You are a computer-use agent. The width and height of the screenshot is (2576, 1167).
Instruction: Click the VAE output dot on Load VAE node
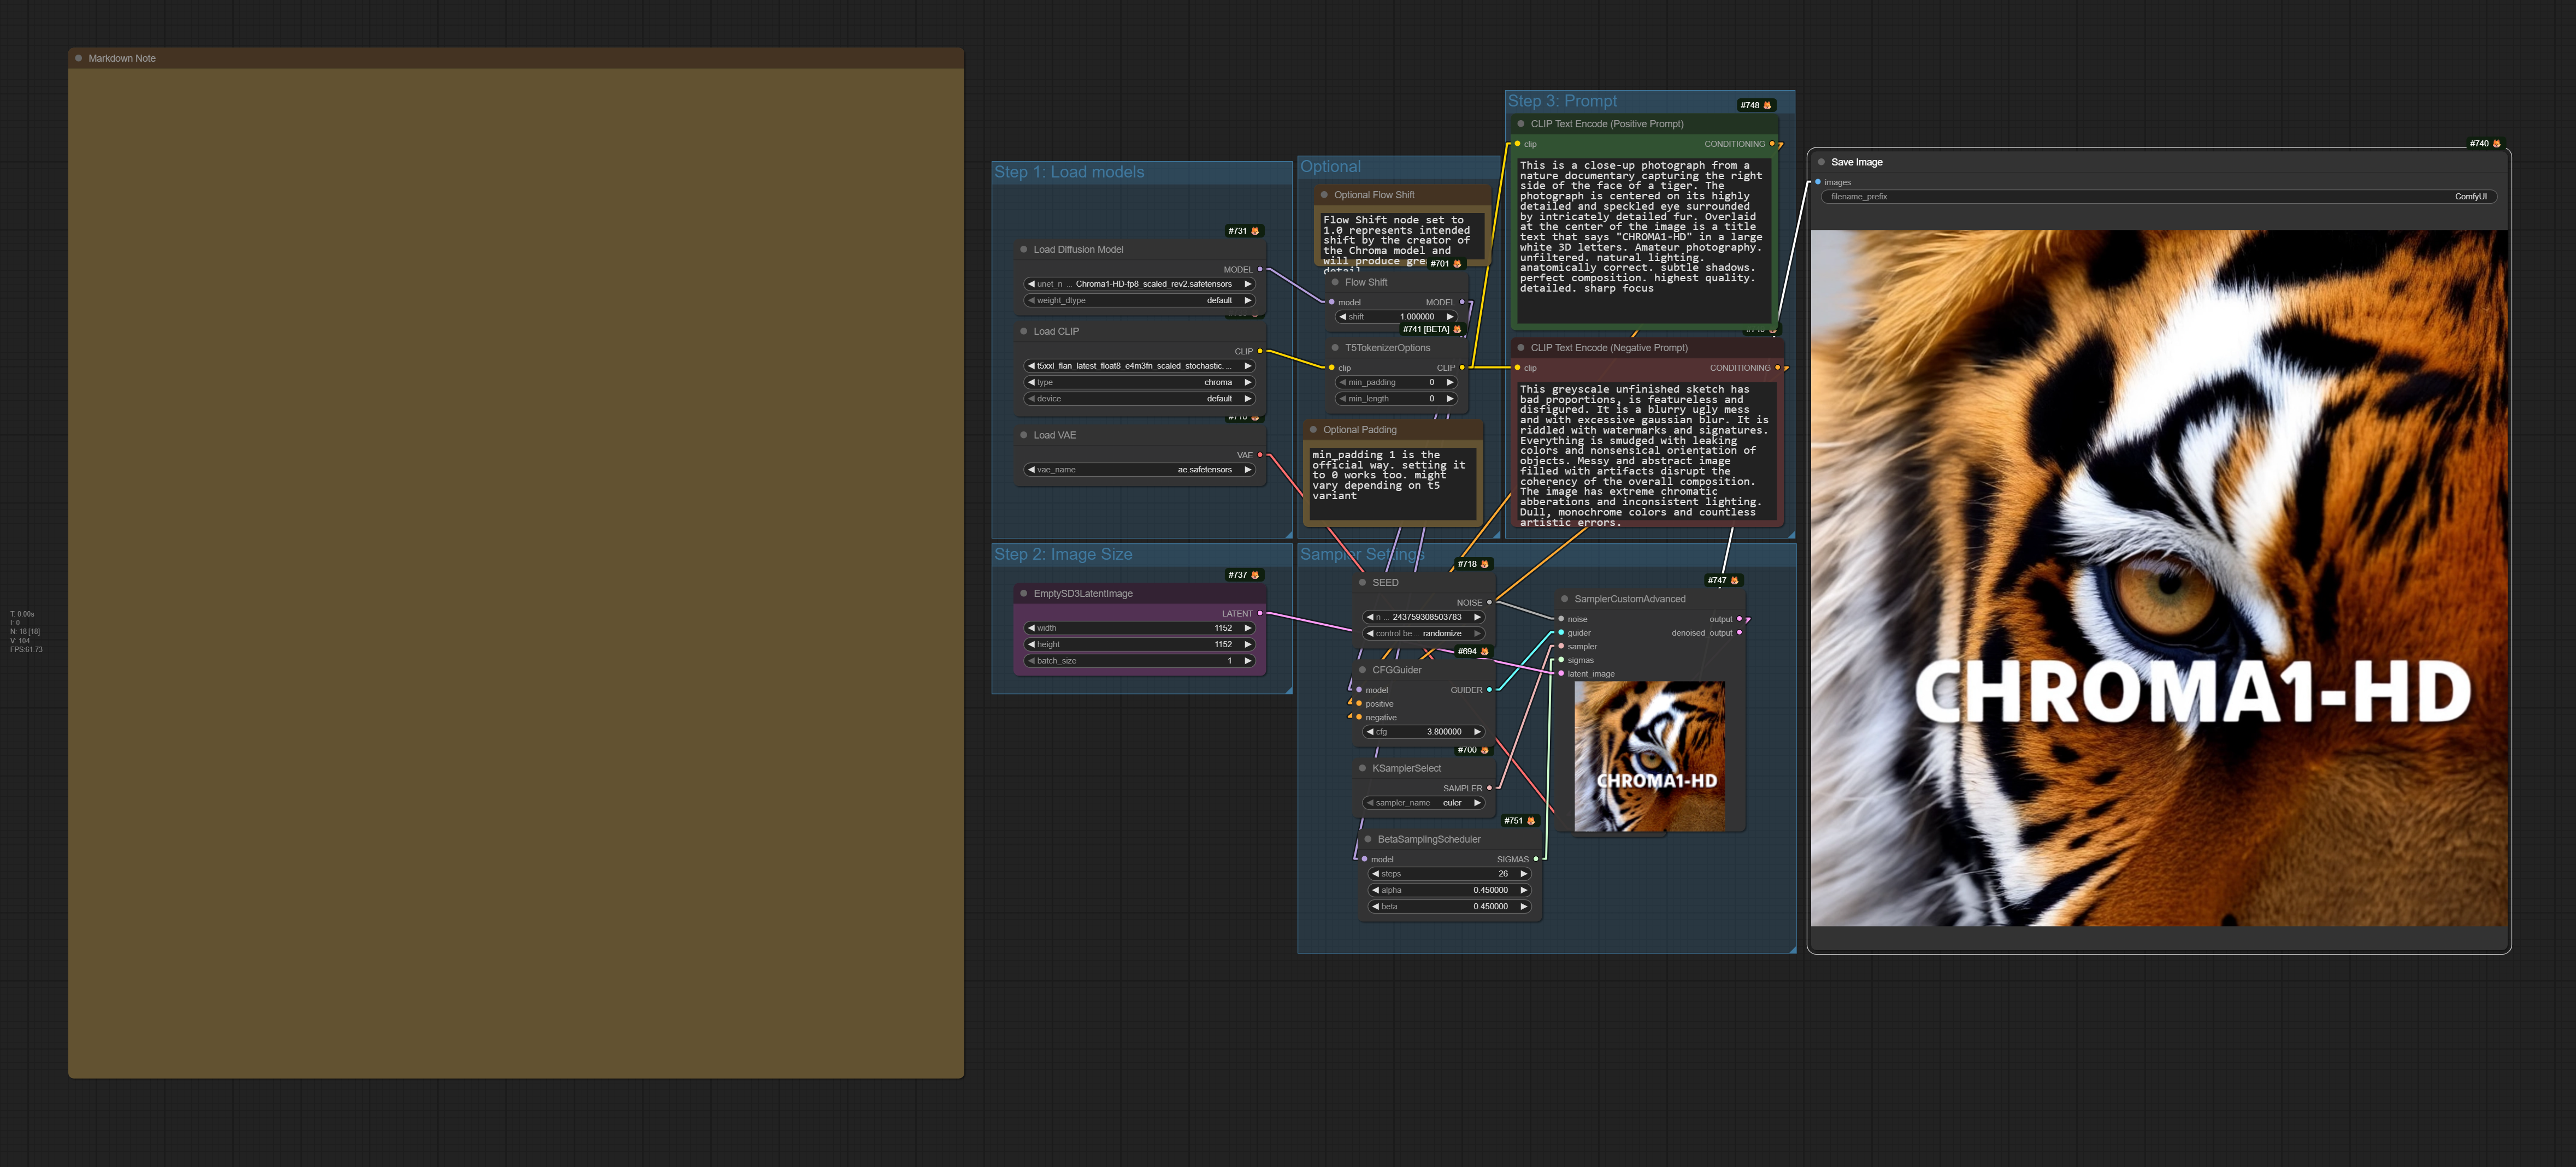pyautogui.click(x=1261, y=454)
